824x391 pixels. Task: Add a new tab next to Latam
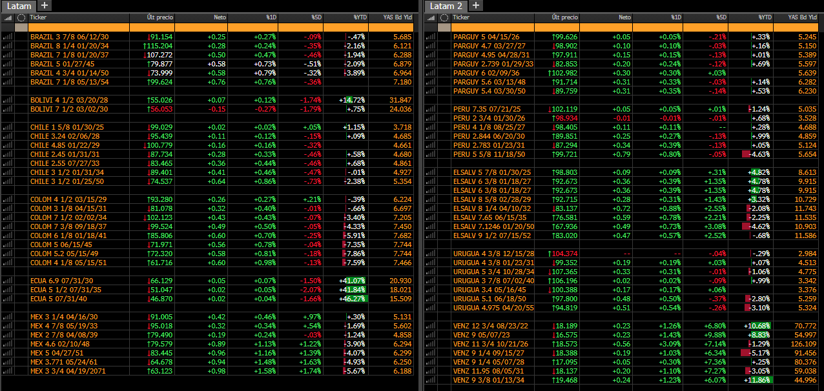coord(45,5)
